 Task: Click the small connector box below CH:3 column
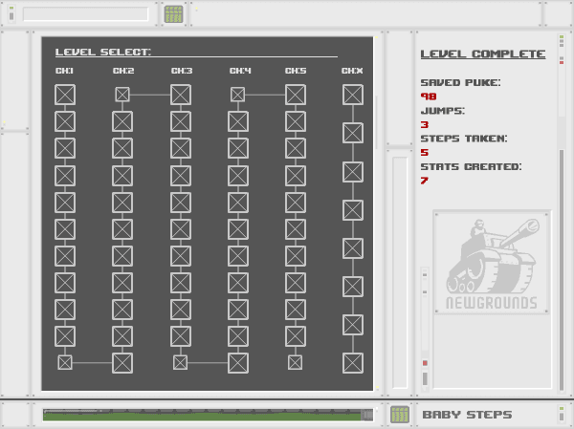tap(180, 362)
